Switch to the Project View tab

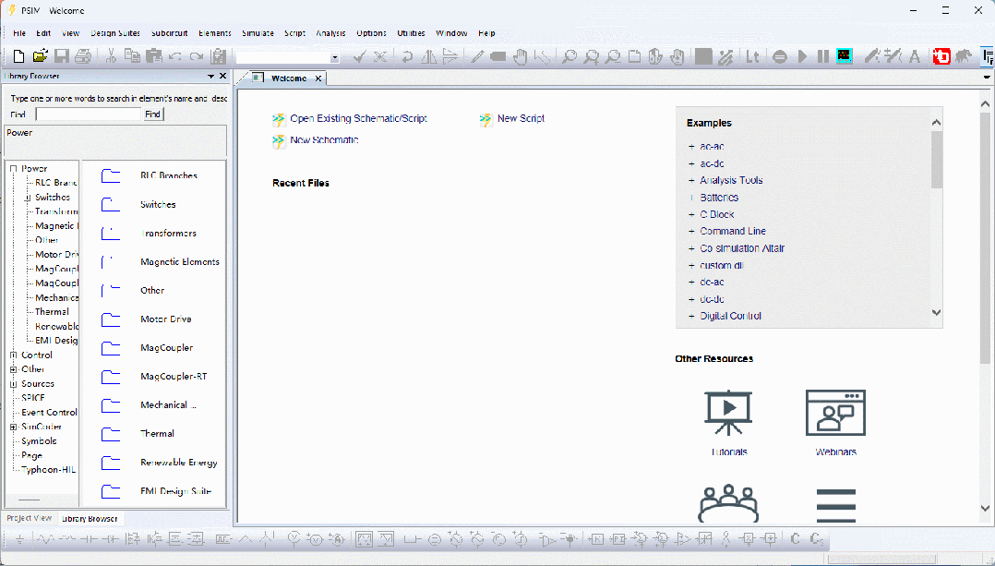pos(30,518)
